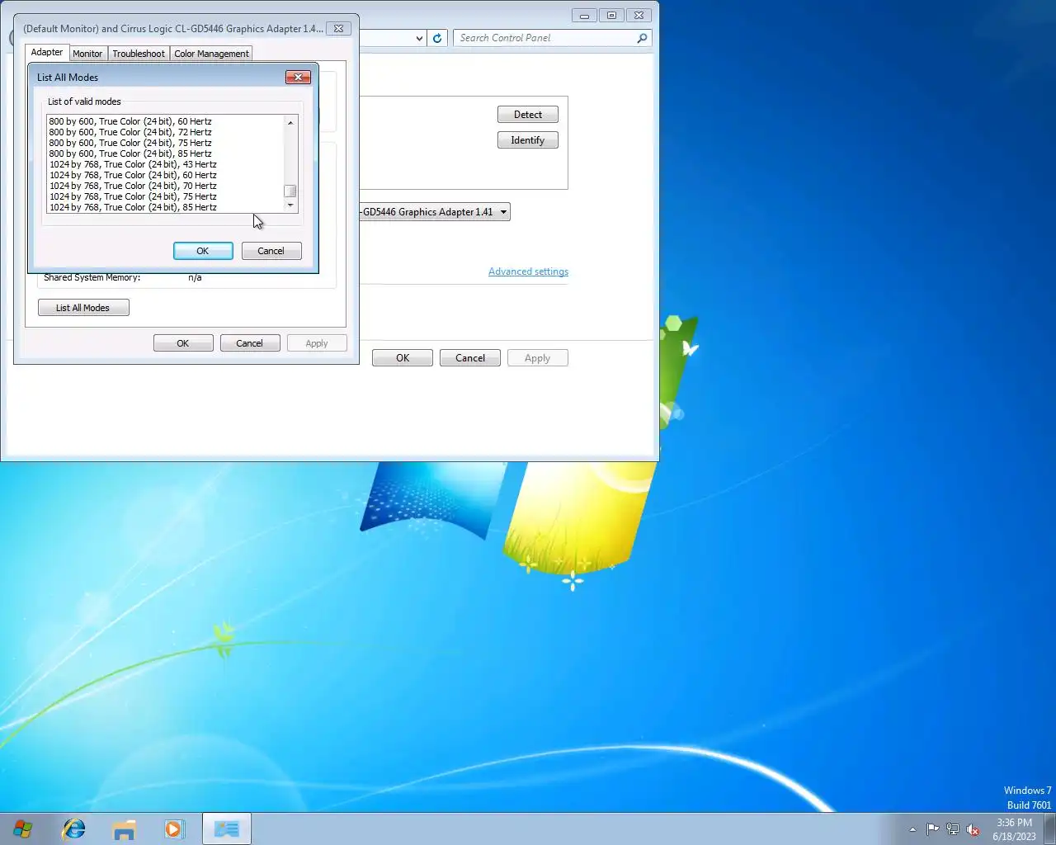Confirm List All Modes with OK

point(203,251)
